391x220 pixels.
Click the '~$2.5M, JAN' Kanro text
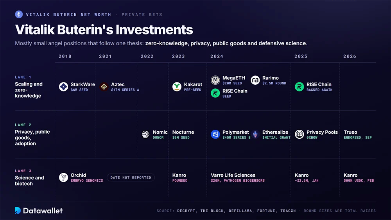pos(307,181)
